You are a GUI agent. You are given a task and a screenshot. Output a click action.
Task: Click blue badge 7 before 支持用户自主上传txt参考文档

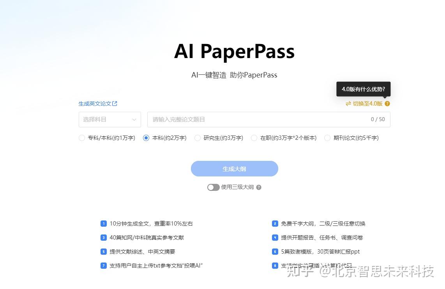pyautogui.click(x=104, y=265)
